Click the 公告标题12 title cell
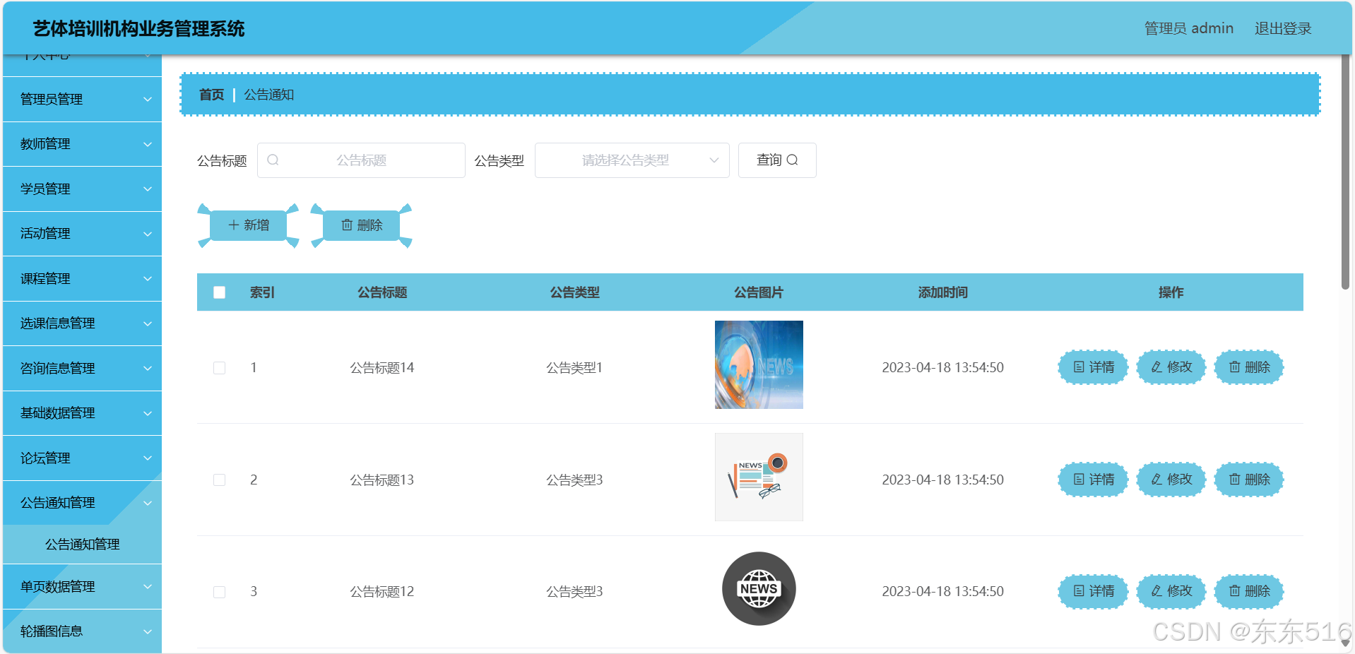Image resolution: width=1355 pixels, height=654 pixels. tap(382, 592)
